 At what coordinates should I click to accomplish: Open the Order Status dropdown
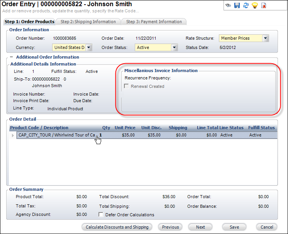click(x=174, y=47)
